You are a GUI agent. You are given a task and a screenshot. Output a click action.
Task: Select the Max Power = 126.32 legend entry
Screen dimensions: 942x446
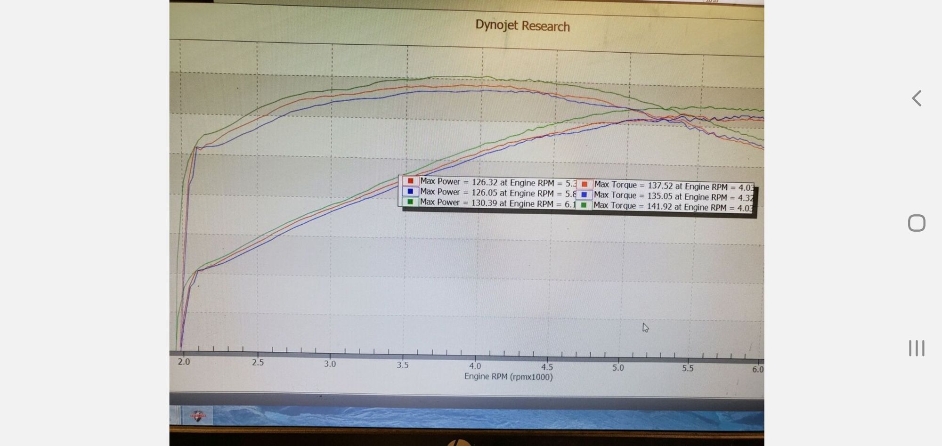coord(497,182)
